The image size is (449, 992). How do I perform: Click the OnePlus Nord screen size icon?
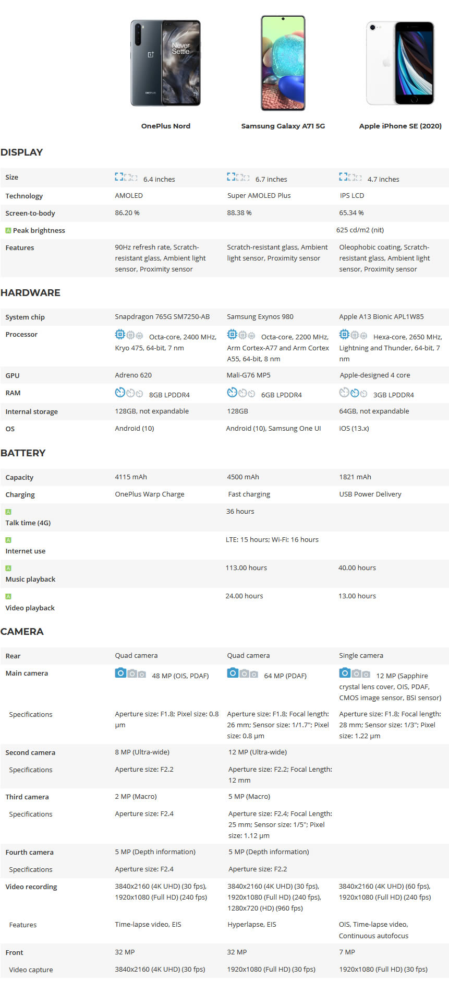pyautogui.click(x=126, y=178)
